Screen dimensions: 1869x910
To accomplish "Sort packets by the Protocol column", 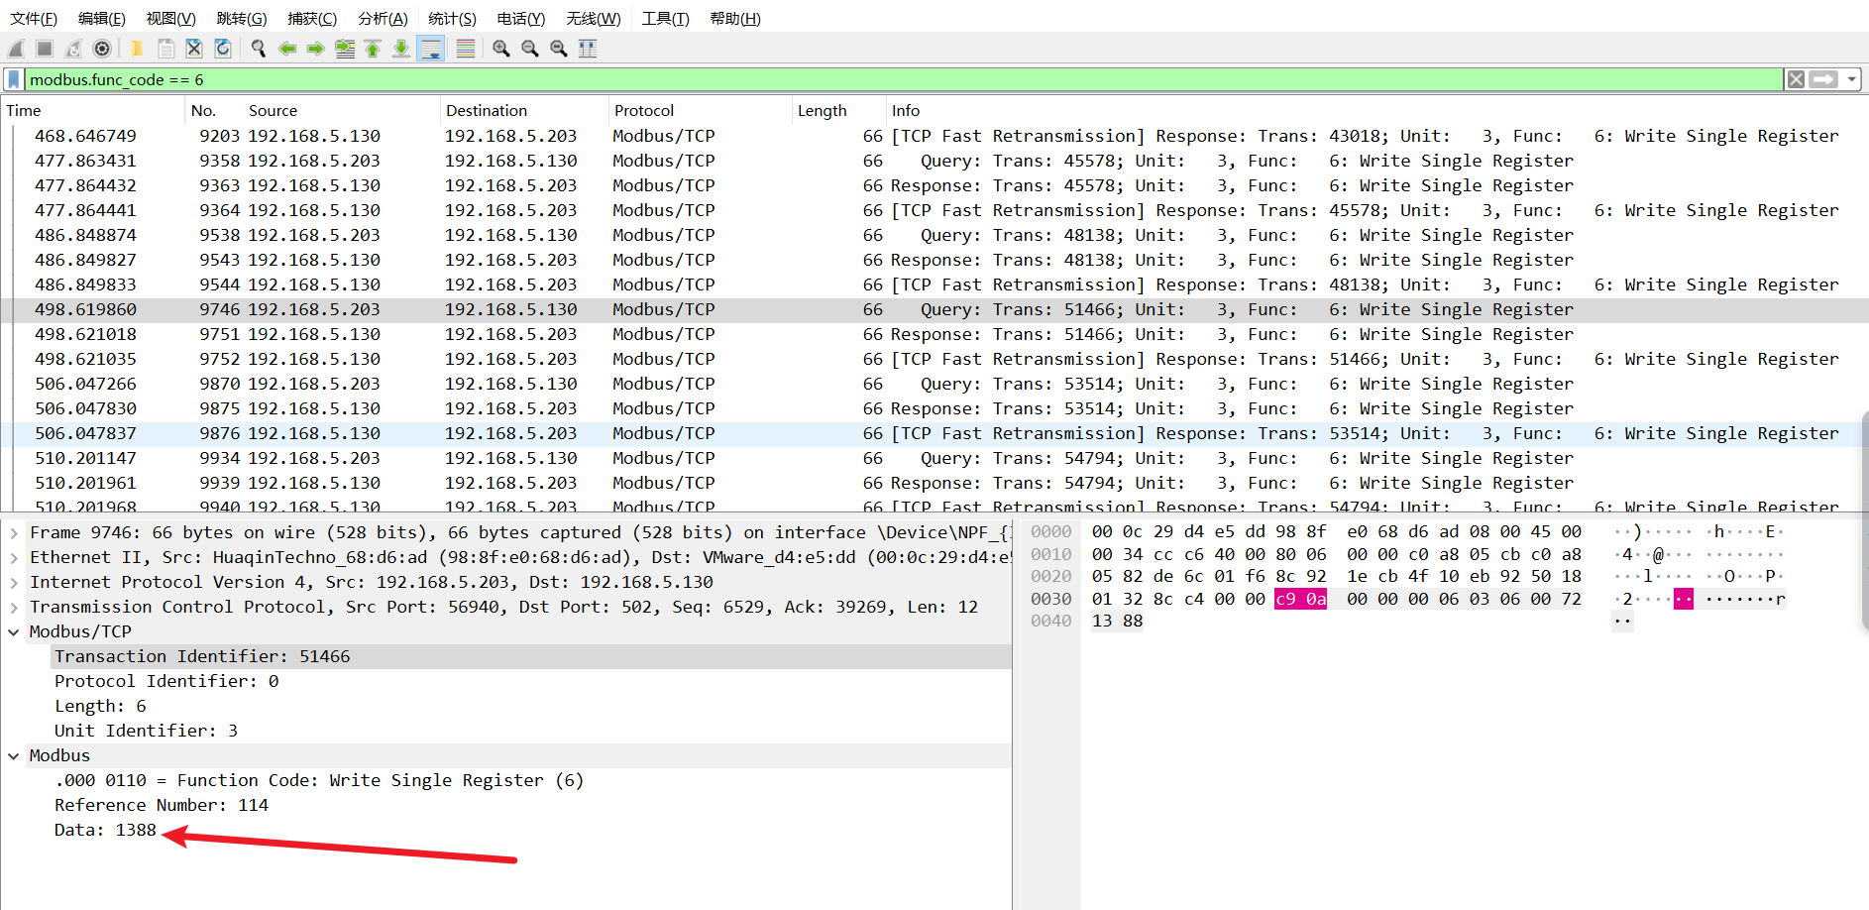I will tap(701, 111).
